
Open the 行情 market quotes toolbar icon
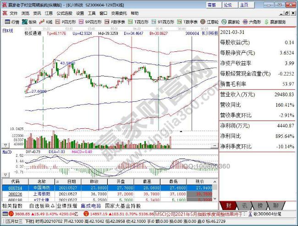tap(12, 22)
